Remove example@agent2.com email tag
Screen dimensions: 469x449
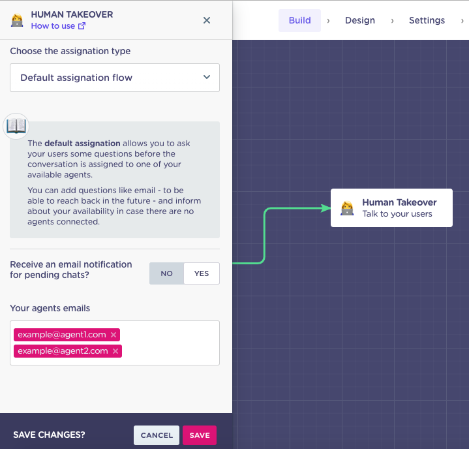[115, 351]
